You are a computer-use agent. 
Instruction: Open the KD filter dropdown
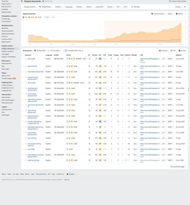click(x=119, y=7)
